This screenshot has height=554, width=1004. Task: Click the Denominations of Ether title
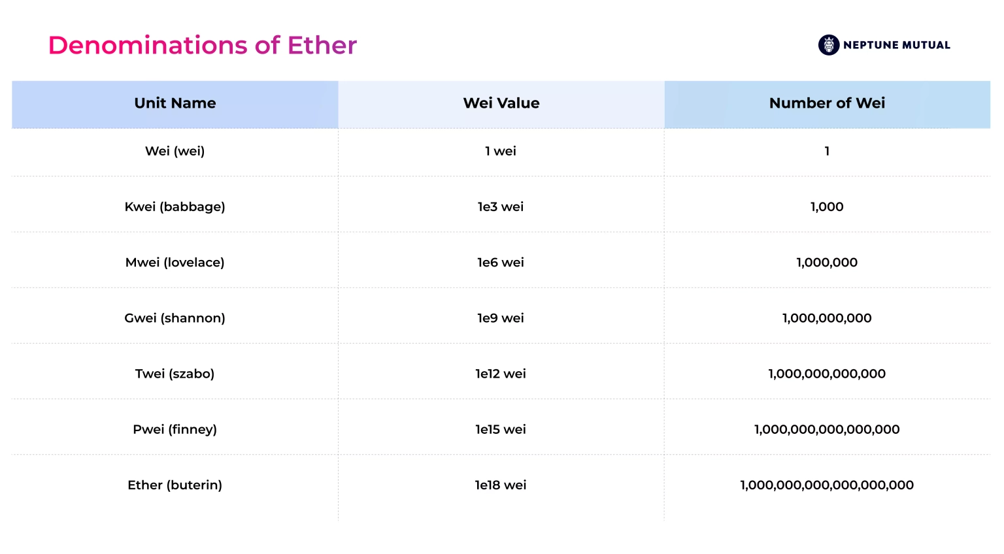(203, 45)
